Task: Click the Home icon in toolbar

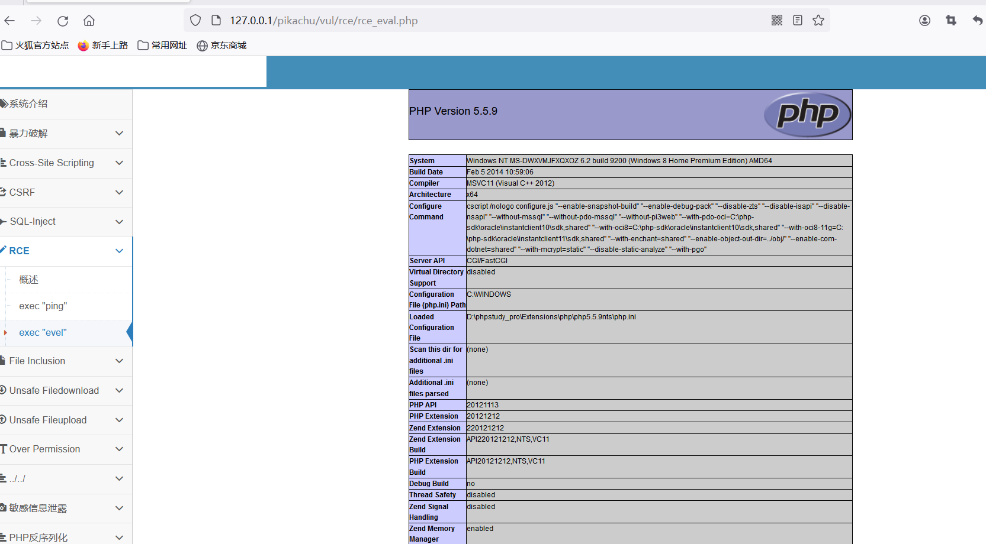Action: coord(88,20)
